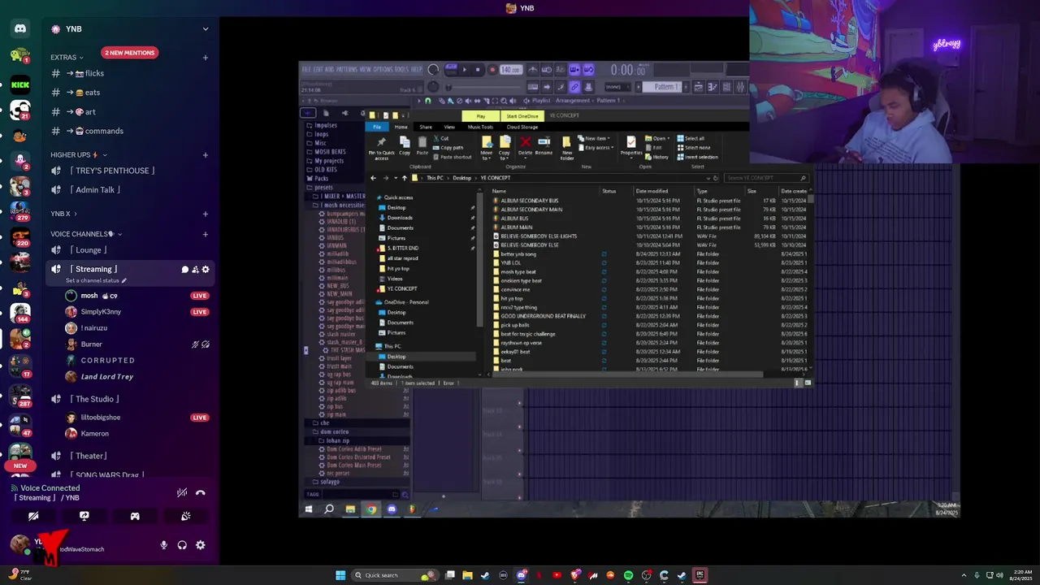Jump to 2 NEW MENTIONS
This screenshot has width=1040, height=585.
[129, 53]
